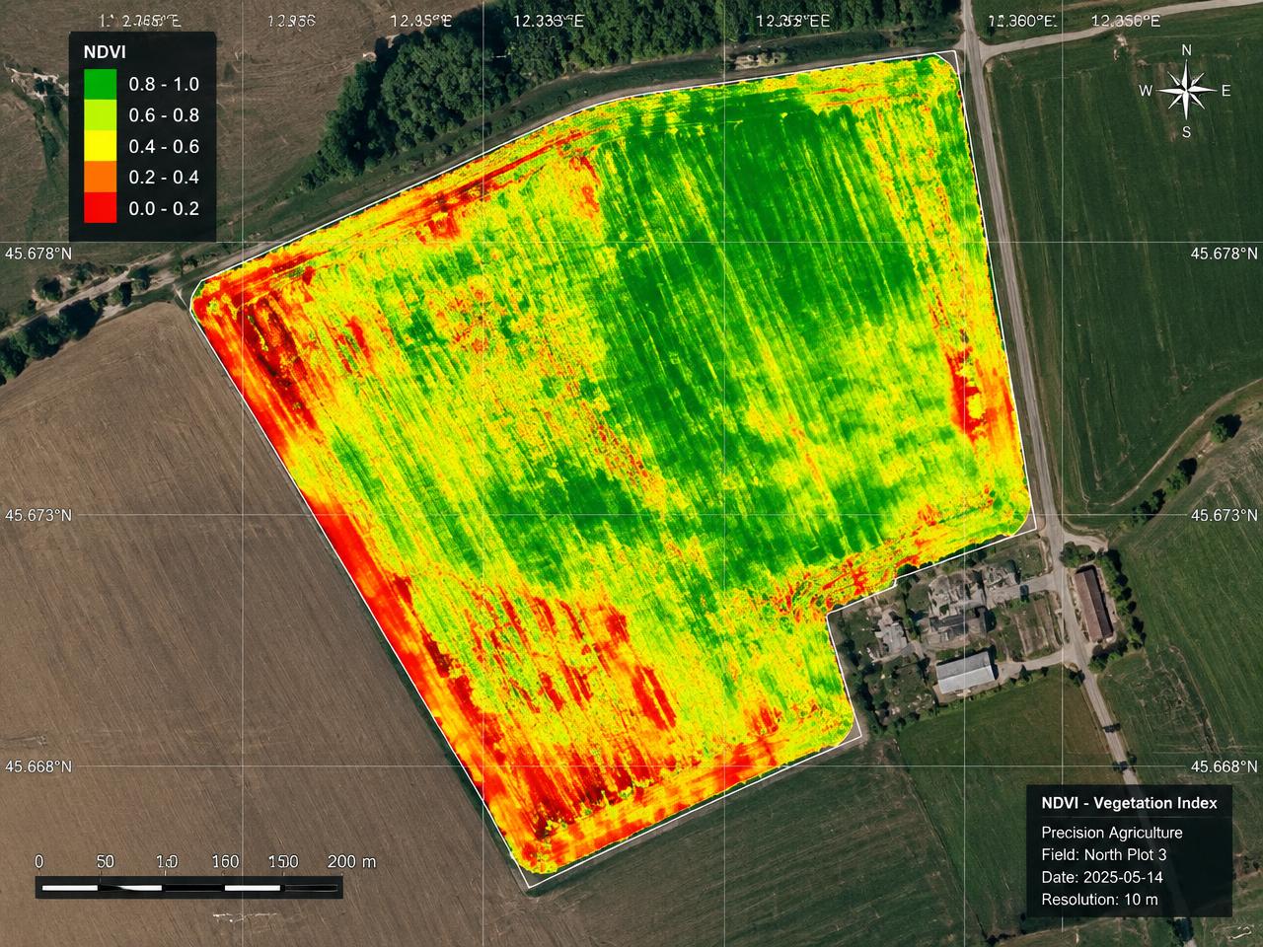Screen dimensions: 1263x947
Task: Click the right '45.668°N' latitude label
Action: point(1224,766)
